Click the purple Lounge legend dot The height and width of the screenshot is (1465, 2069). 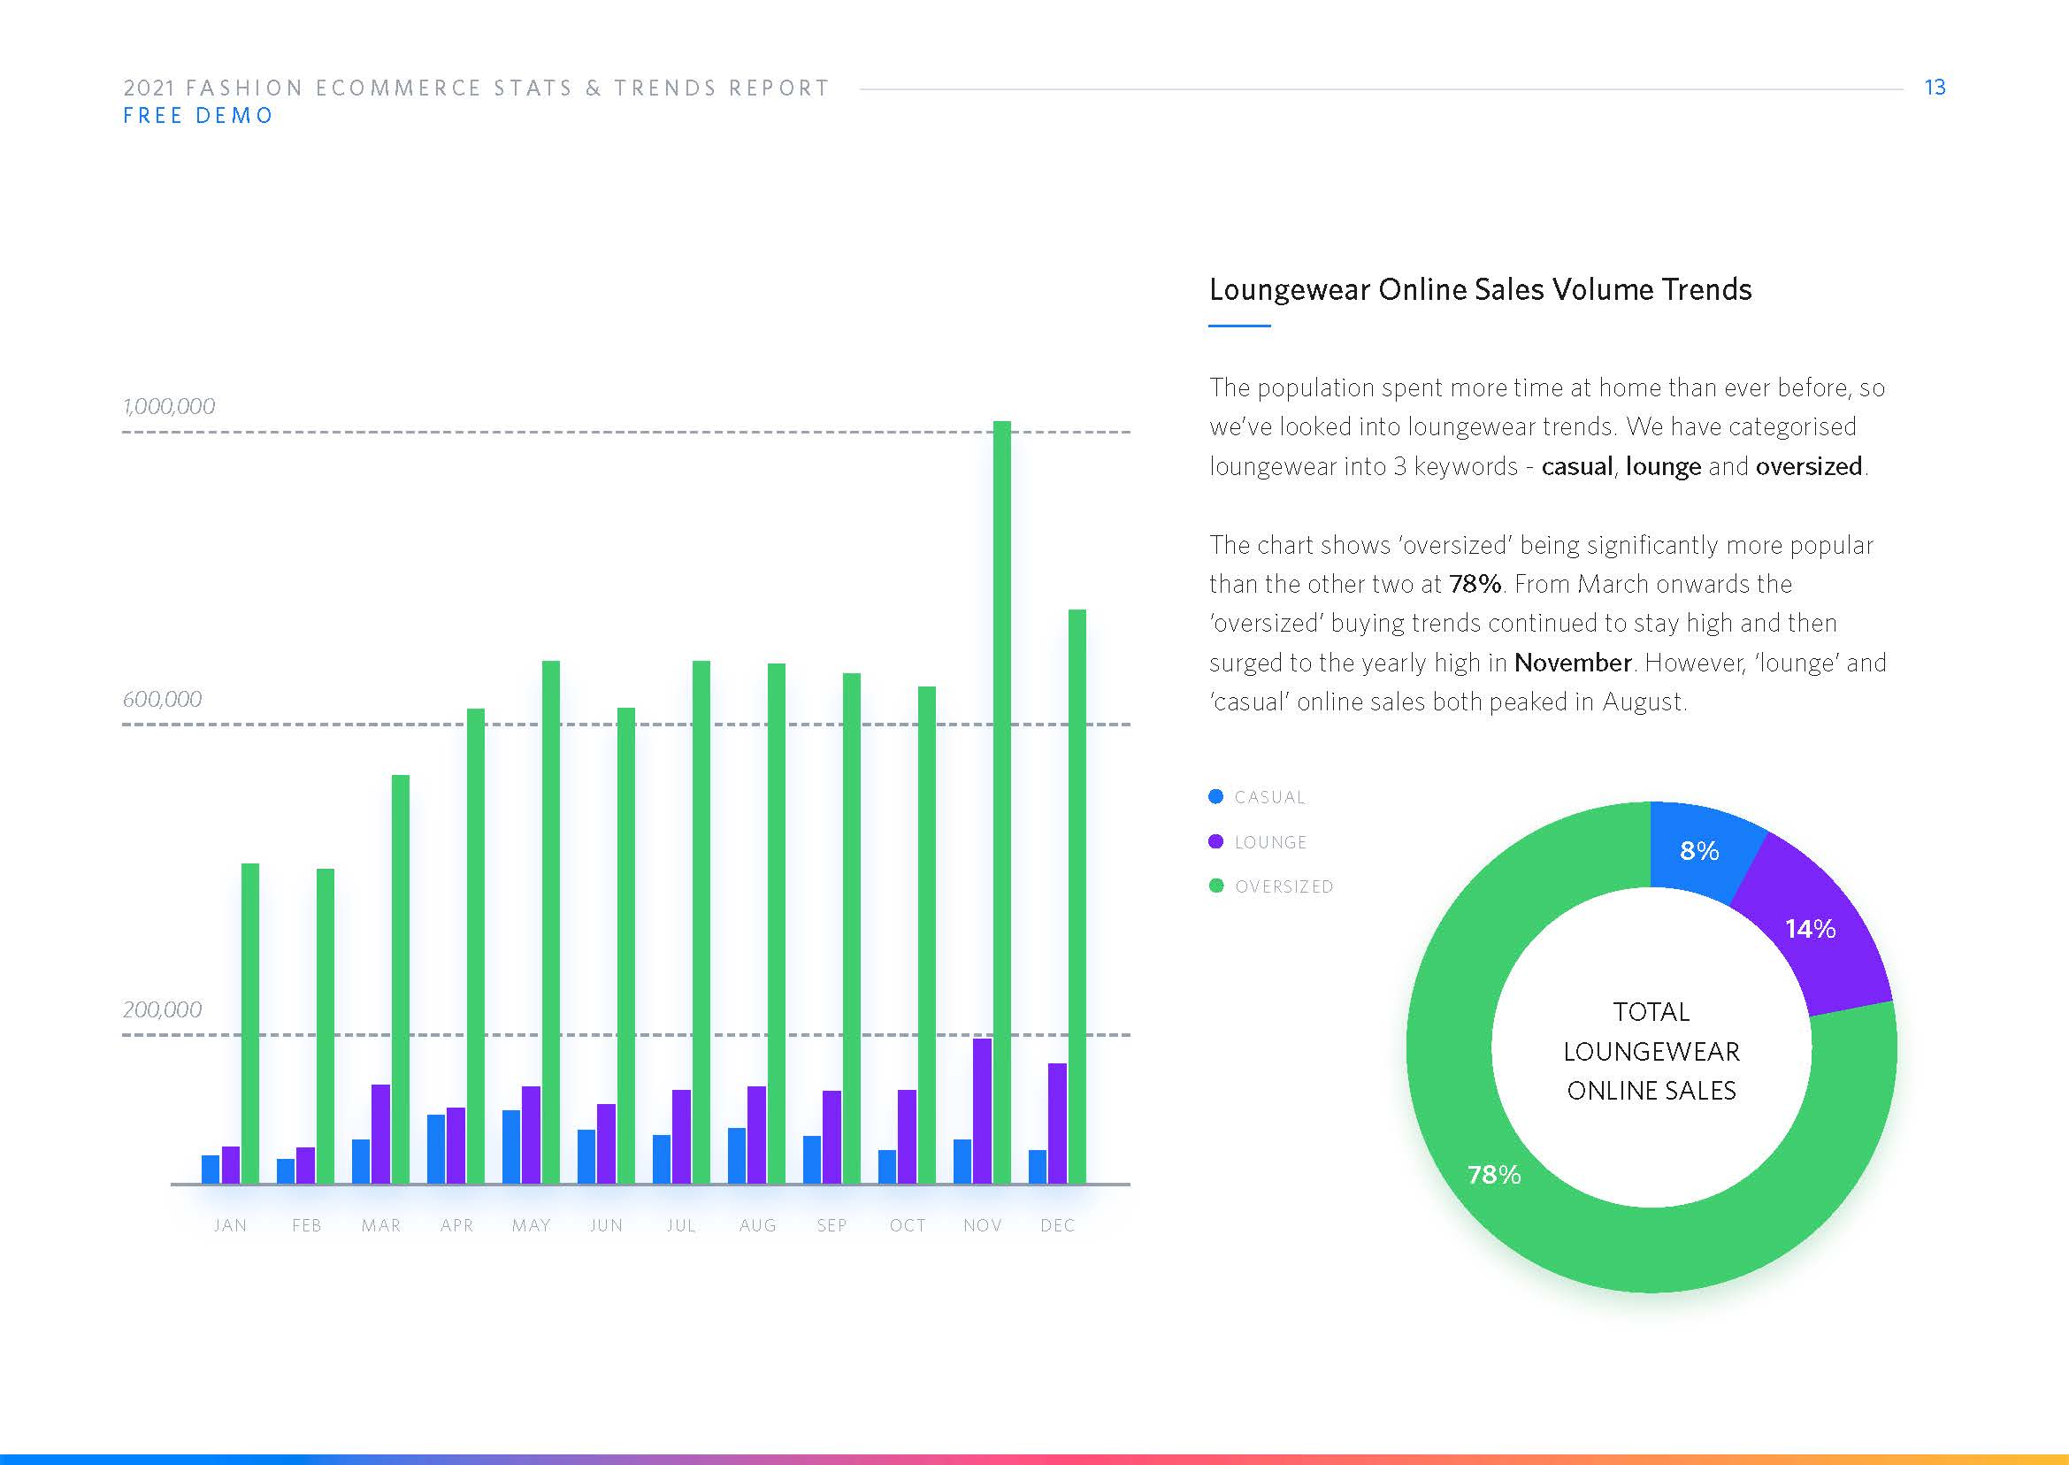click(x=1215, y=841)
